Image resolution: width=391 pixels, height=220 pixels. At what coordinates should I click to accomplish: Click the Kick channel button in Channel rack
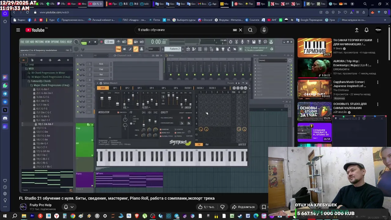pos(101,64)
